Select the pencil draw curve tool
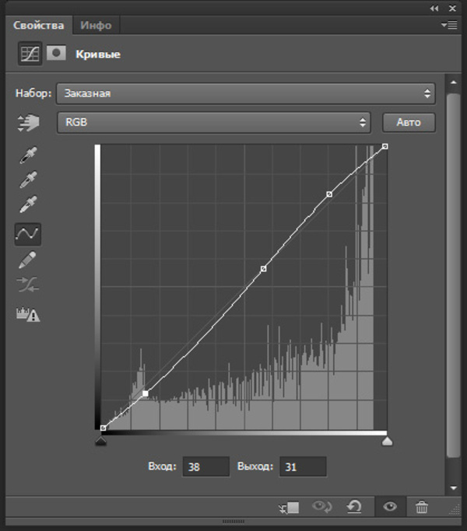The width and height of the screenshot is (467, 531). click(28, 259)
